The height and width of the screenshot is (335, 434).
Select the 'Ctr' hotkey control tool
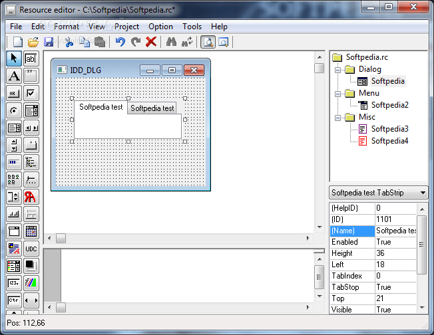pyautogui.click(x=14, y=300)
